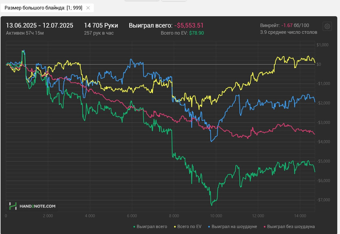Open the graph settings gear icon
340x234 pixels.
(x=327, y=26)
